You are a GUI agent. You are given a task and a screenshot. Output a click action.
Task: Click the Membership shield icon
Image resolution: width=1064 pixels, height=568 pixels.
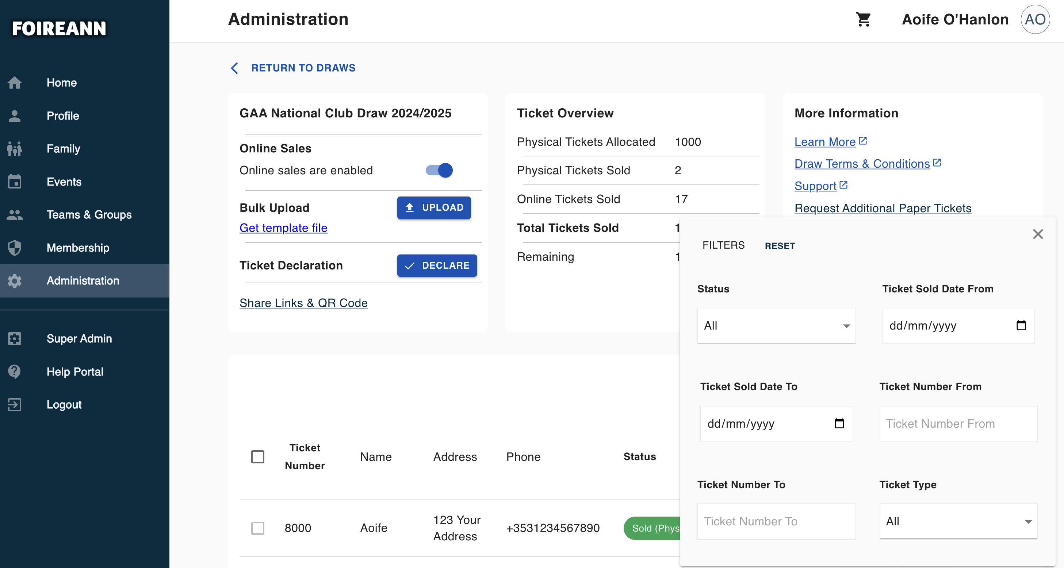coord(15,248)
